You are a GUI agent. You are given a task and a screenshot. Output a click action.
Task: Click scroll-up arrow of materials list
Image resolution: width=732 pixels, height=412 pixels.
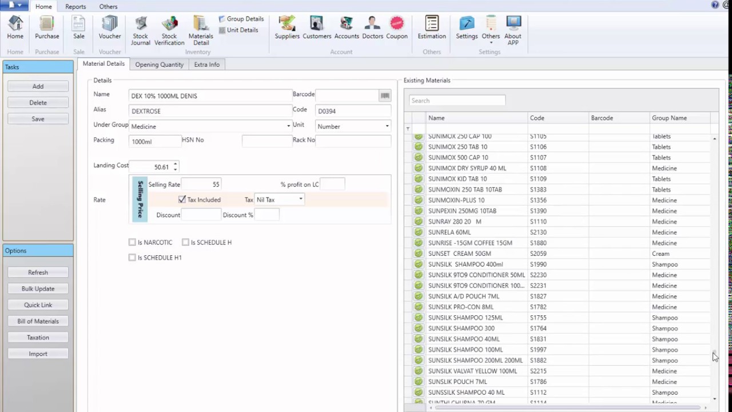click(x=714, y=139)
